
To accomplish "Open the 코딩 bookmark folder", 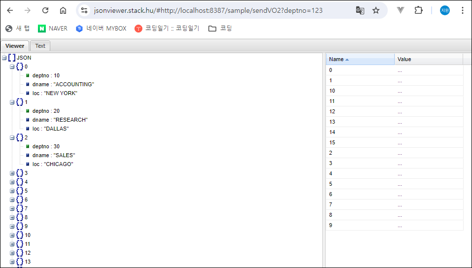I will tap(220, 29).
